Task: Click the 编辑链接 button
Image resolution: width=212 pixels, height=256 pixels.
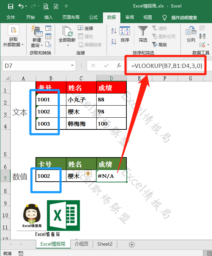Action: point(90,44)
